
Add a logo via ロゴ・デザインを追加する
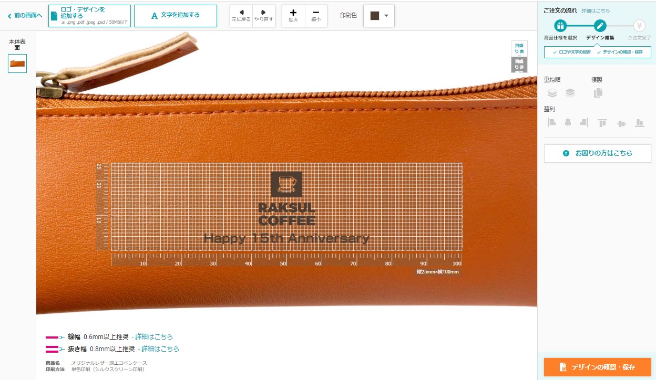click(x=89, y=16)
